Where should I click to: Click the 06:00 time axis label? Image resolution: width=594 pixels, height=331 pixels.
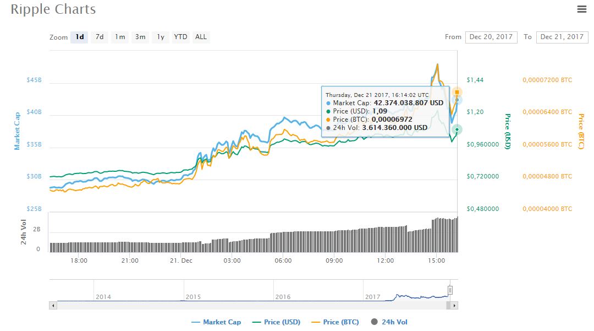click(x=283, y=261)
